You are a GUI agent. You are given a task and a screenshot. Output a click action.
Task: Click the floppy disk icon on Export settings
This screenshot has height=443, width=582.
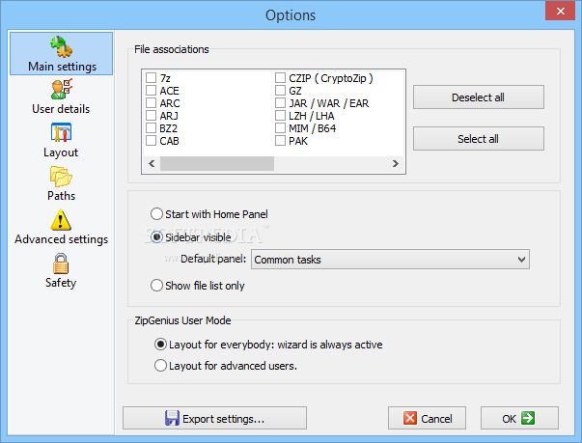pos(172,418)
